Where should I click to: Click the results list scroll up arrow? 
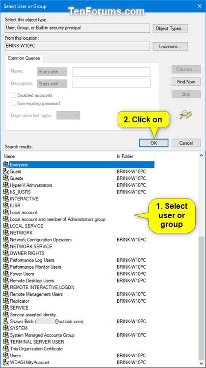[x=202, y=155]
